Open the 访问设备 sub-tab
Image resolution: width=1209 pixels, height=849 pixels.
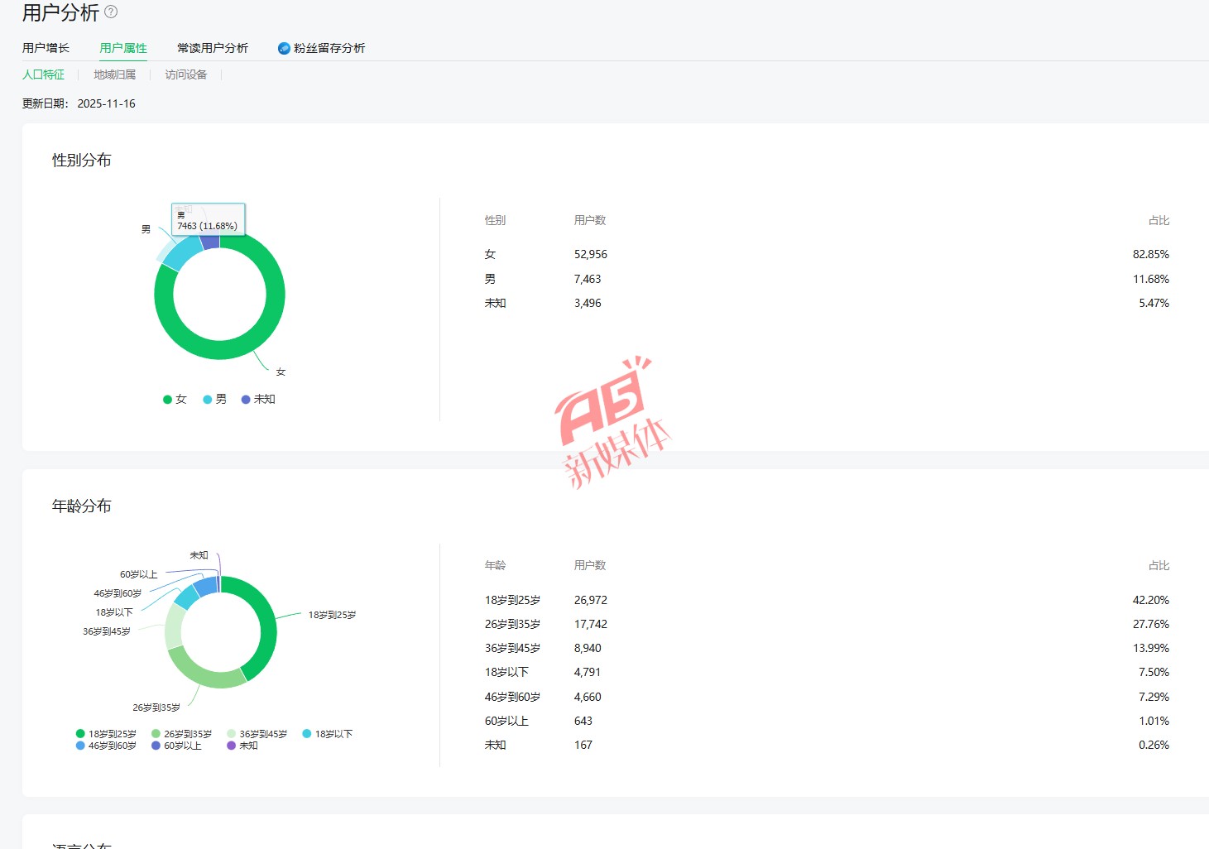(185, 74)
